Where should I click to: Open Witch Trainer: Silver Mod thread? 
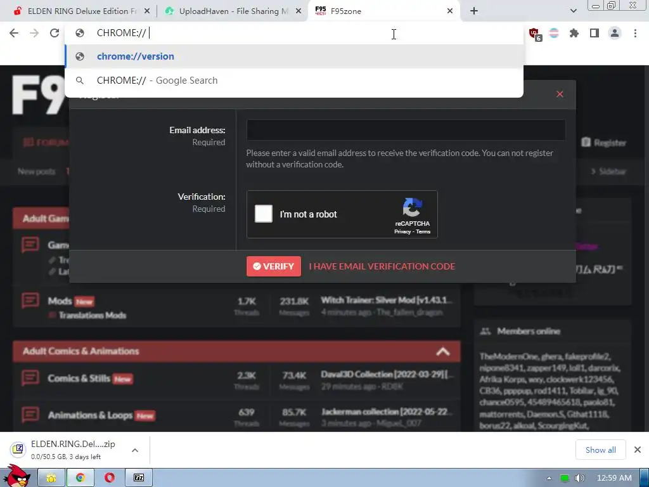pos(387,300)
